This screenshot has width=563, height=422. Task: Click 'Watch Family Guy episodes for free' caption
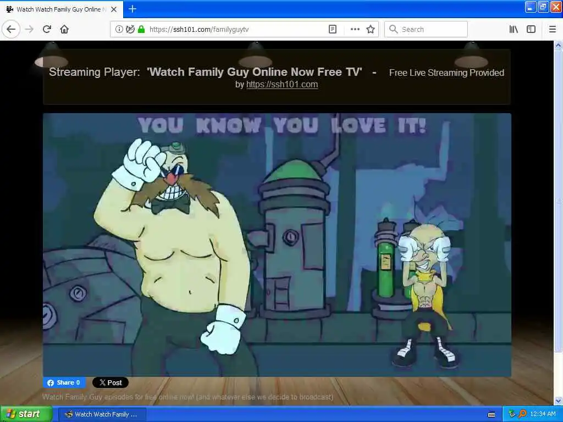coord(188,397)
